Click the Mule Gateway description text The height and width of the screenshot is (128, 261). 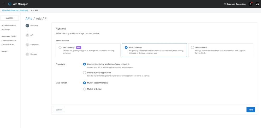point(156,52)
